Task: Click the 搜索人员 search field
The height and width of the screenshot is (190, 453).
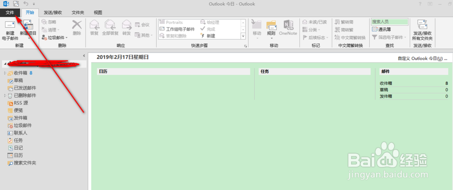Action: click(x=390, y=22)
